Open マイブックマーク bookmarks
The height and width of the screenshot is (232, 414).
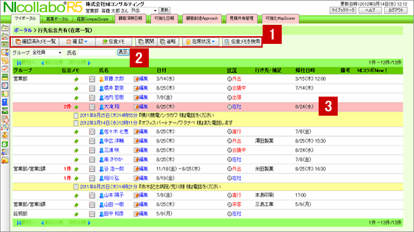coord(343,10)
